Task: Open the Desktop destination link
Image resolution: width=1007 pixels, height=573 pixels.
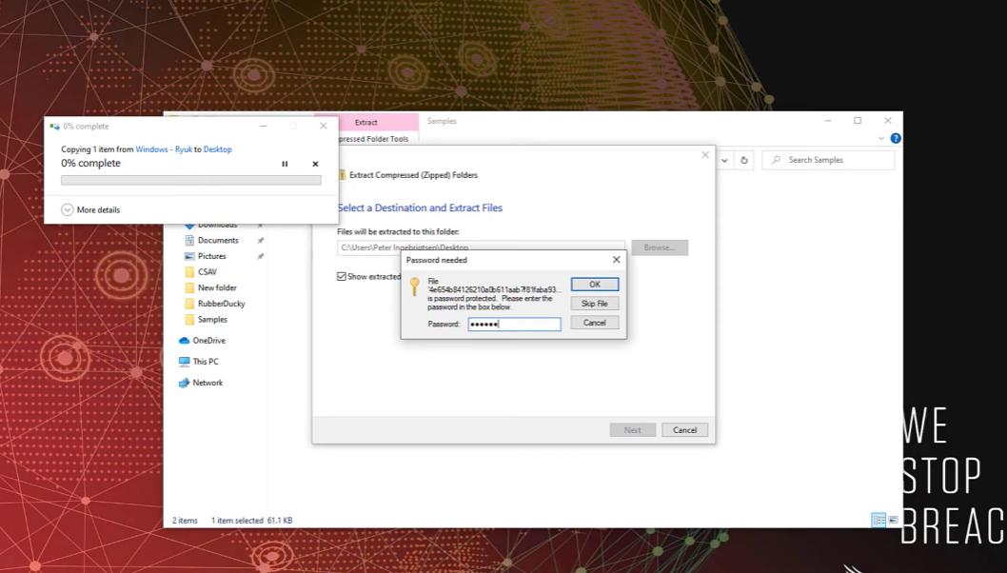Action: pos(218,149)
